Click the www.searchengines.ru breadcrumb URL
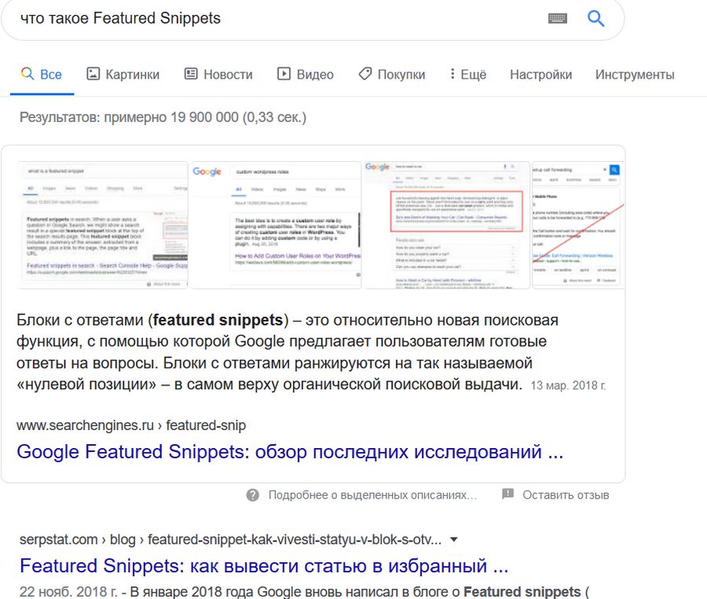Screen dimensions: 707x599 [131, 425]
